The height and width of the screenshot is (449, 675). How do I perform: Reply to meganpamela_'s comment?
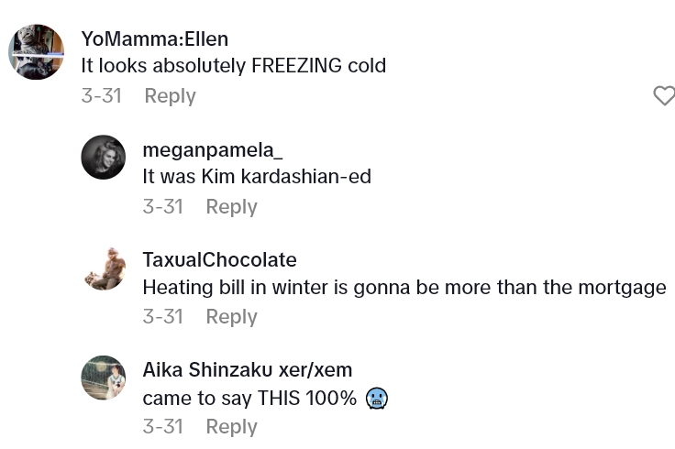231,206
